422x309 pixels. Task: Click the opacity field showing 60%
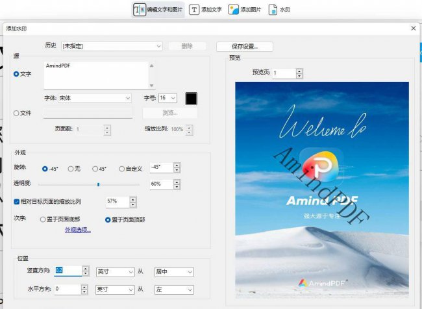162,184
